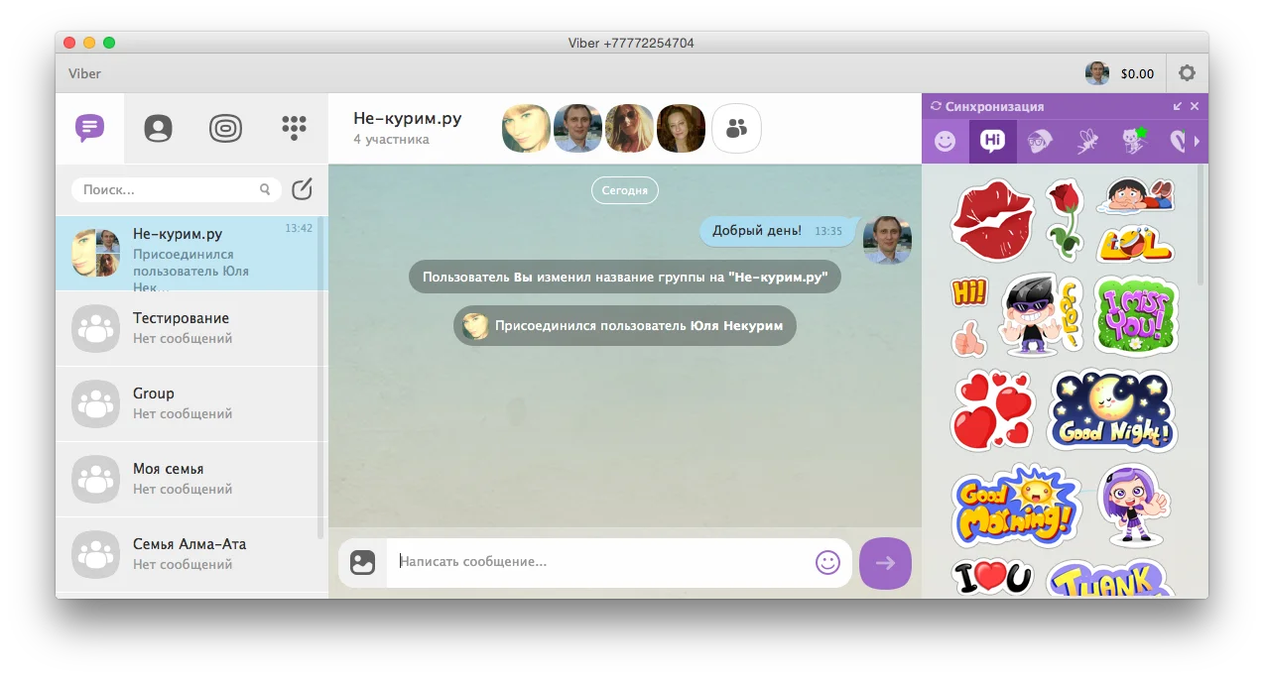Click the sender avatar next to Добрый день!
The width and height of the screenshot is (1264, 678).
(x=887, y=240)
